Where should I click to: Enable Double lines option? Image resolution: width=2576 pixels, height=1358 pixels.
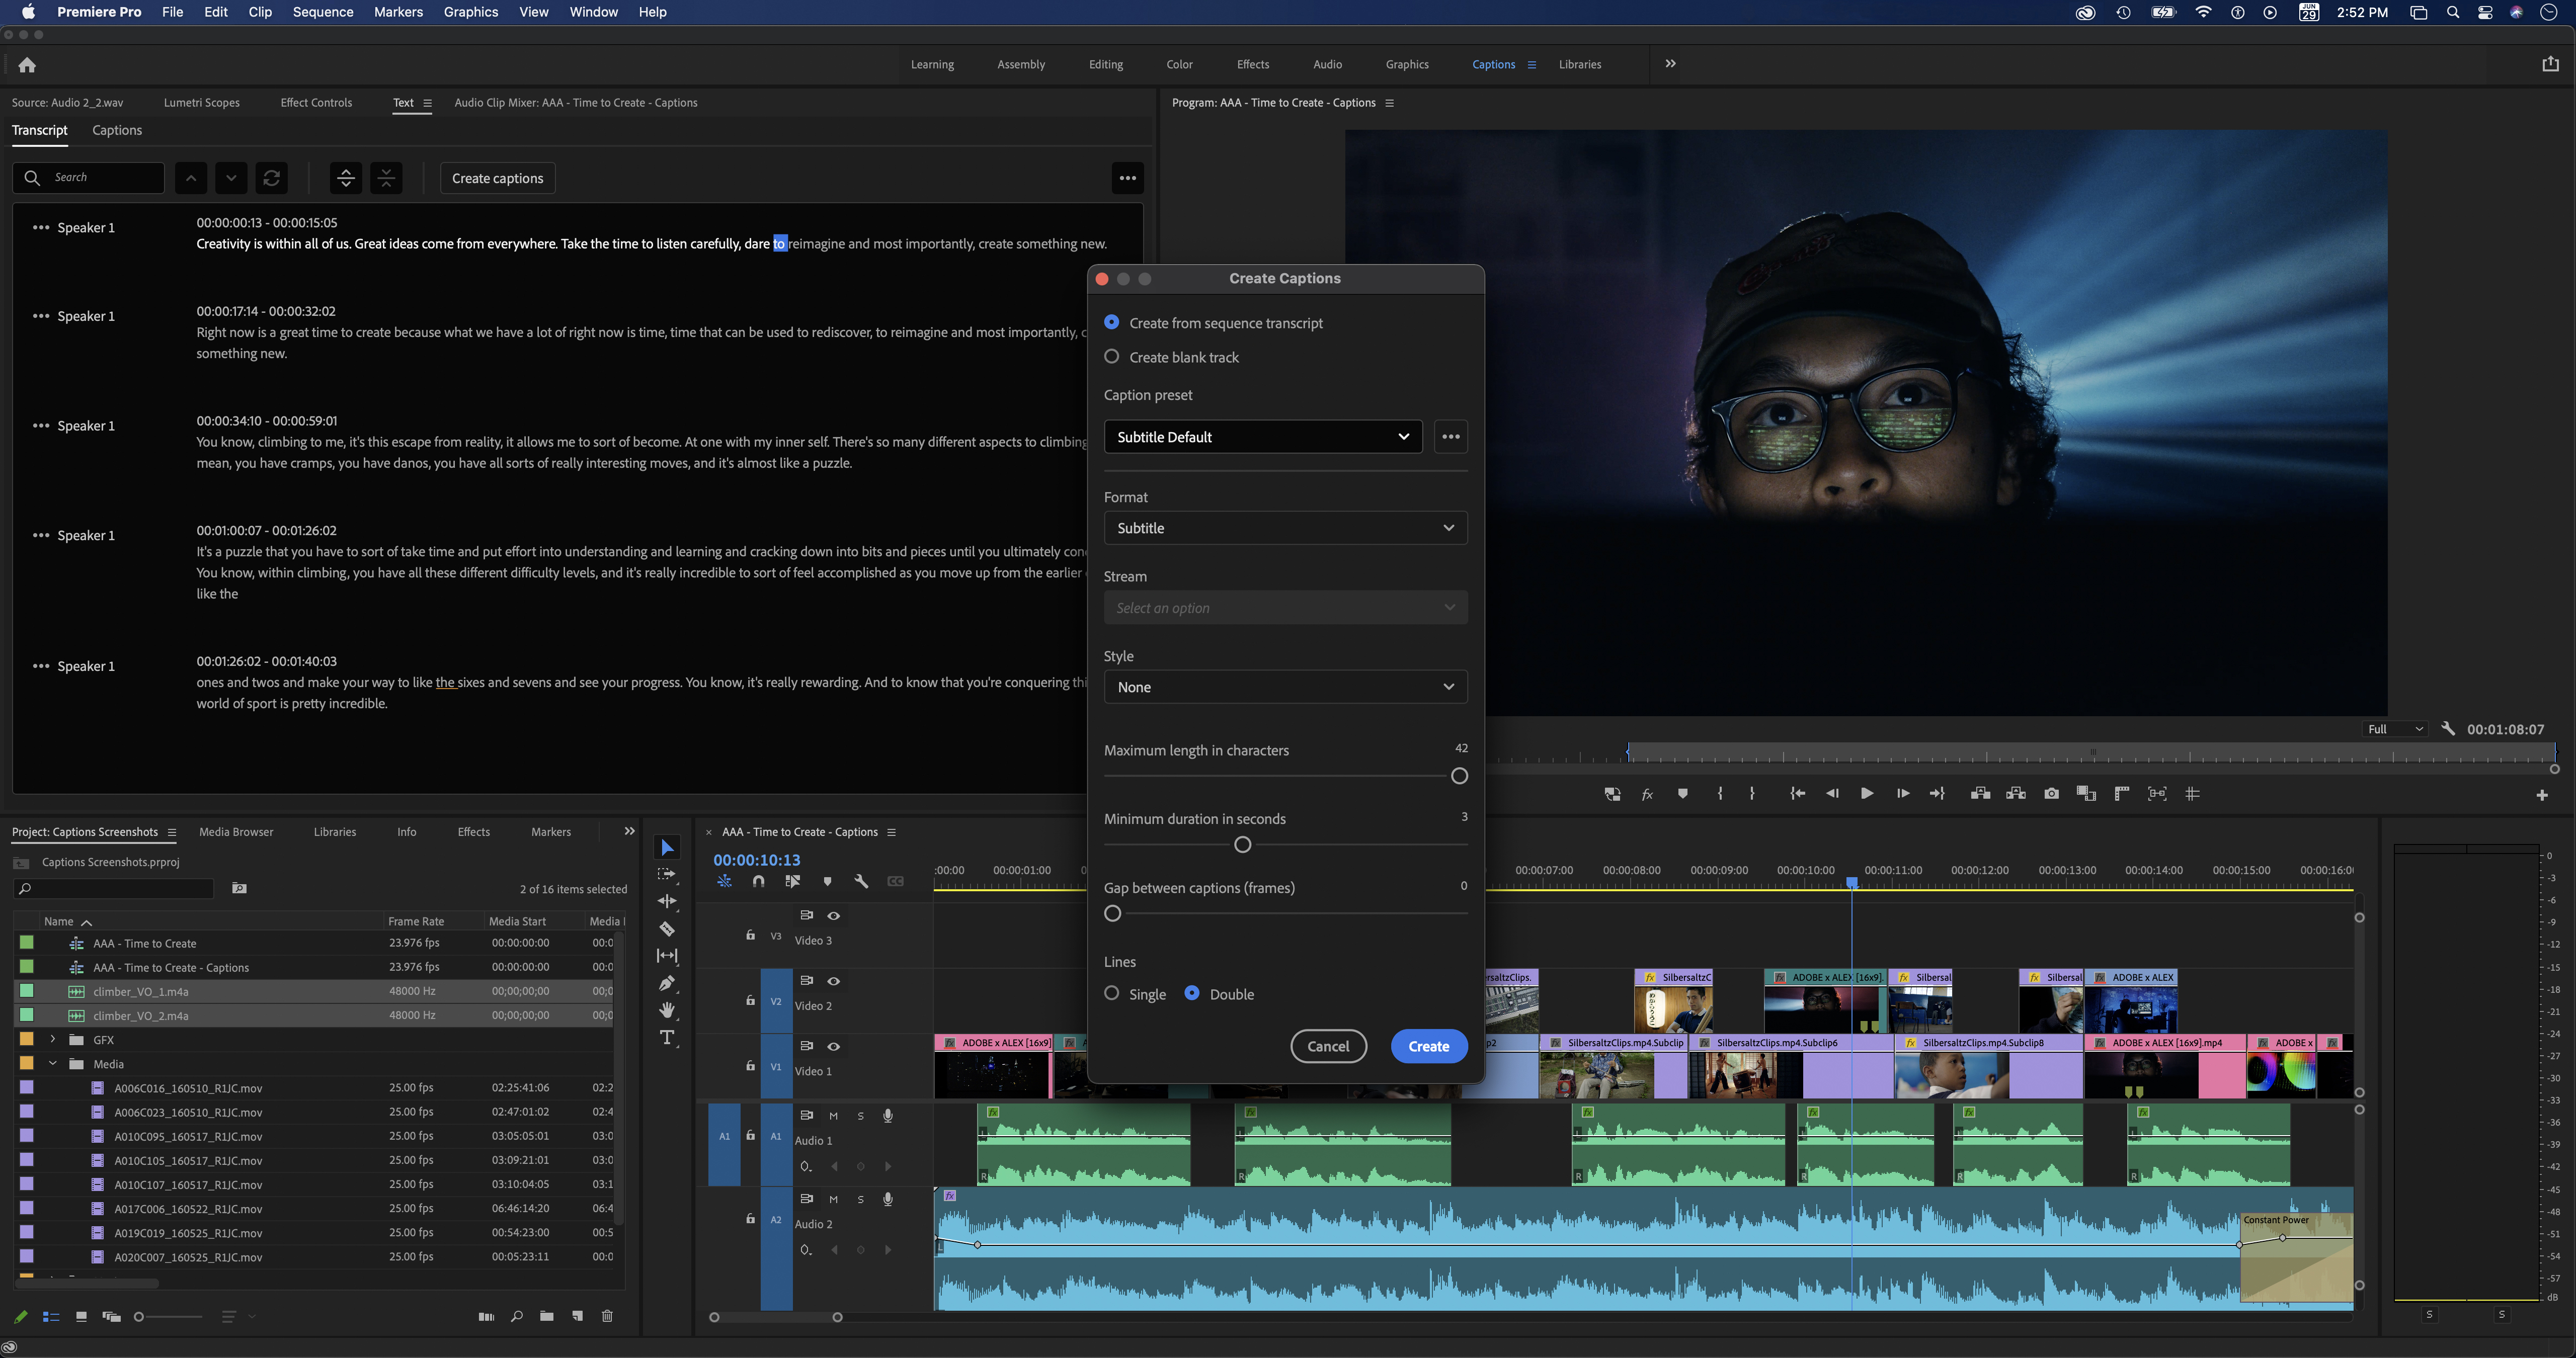(1192, 993)
